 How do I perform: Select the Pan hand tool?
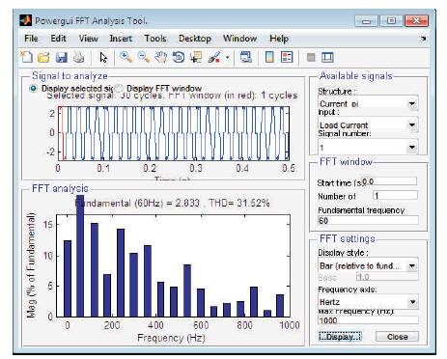point(161,58)
